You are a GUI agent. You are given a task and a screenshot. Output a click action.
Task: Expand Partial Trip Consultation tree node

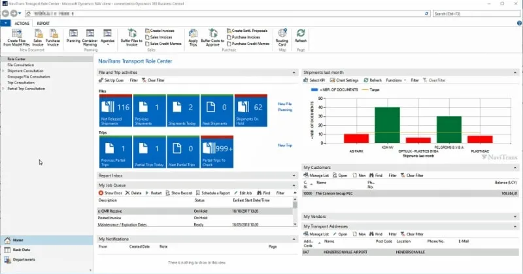click(3, 89)
